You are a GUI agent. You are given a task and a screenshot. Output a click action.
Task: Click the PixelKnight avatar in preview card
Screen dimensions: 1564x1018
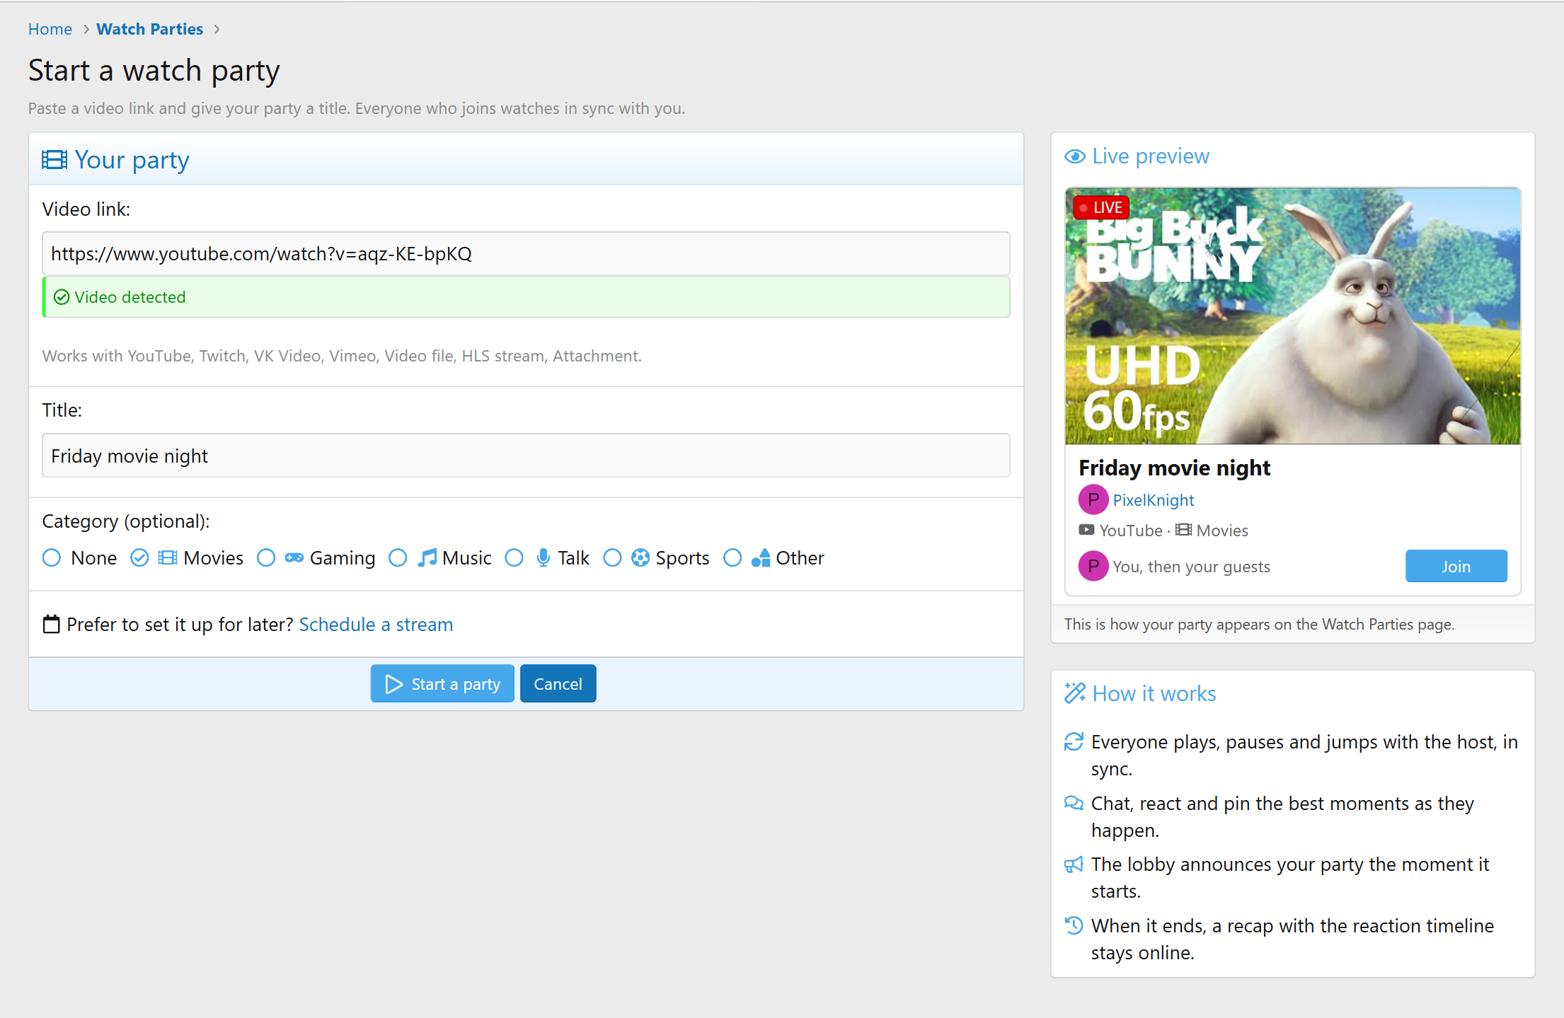tap(1093, 499)
